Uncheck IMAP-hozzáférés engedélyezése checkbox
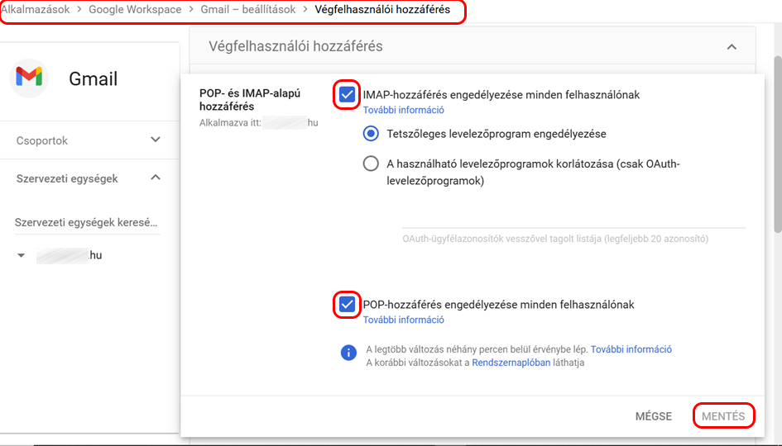Screen dimensions: 782x446 tap(348, 95)
